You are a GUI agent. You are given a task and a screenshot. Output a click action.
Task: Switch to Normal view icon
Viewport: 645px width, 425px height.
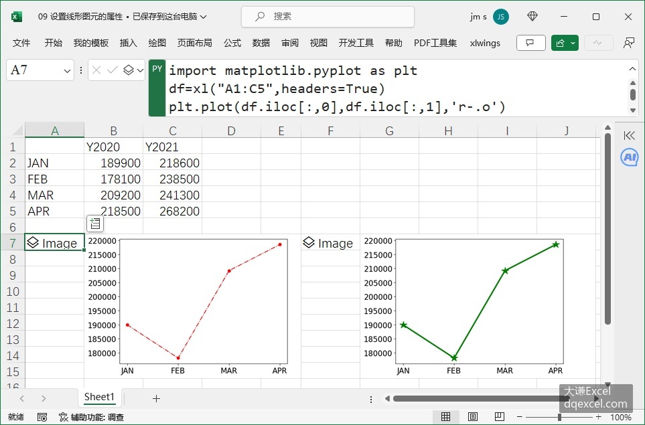(445, 417)
